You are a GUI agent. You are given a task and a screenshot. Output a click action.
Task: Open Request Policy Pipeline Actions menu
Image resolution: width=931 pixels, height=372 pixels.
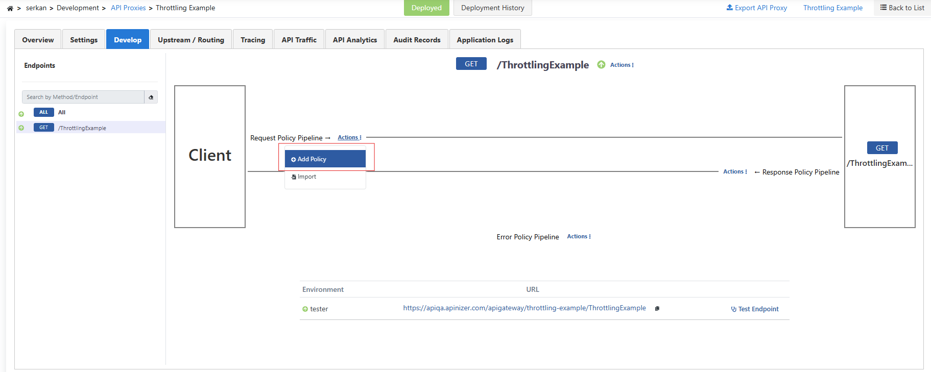(x=349, y=138)
